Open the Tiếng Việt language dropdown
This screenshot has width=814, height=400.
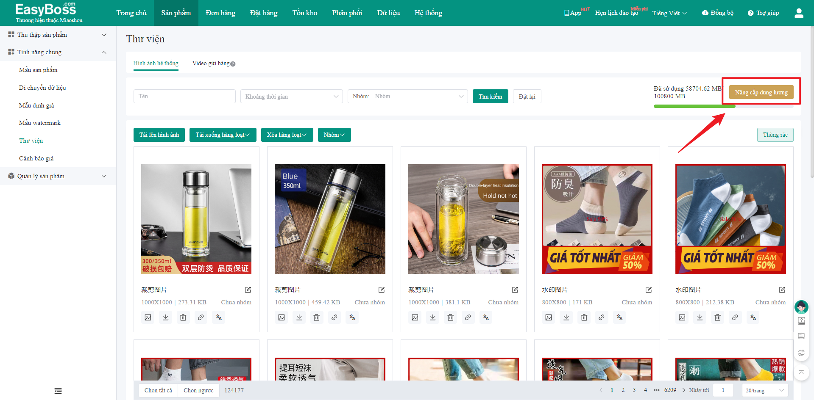coord(669,13)
